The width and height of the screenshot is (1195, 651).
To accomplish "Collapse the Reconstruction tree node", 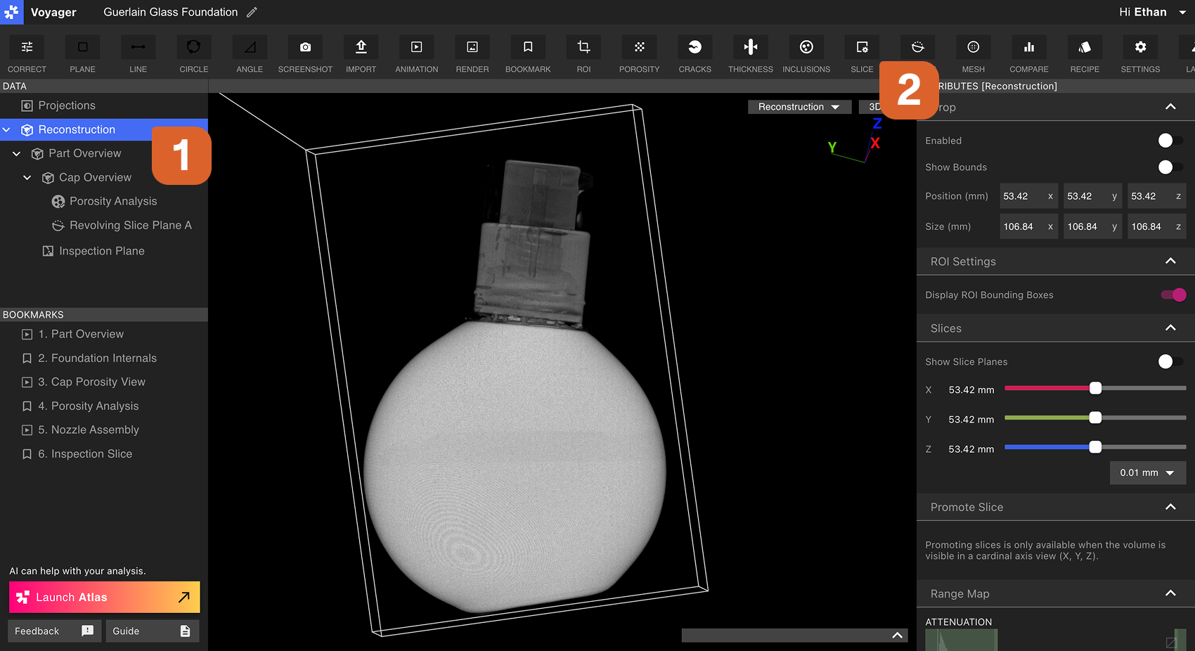I will pyautogui.click(x=7, y=129).
